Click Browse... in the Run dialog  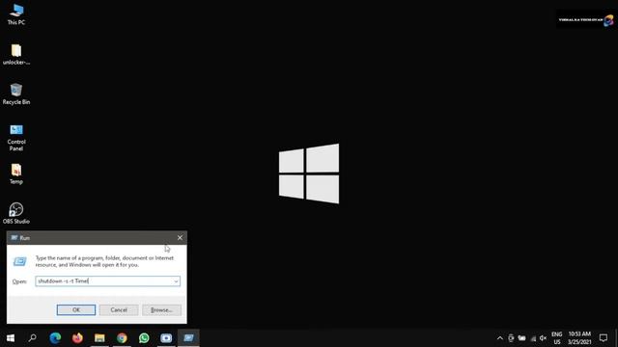click(x=161, y=310)
